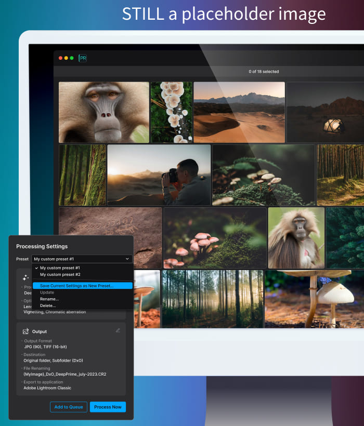Click the PR app logo icon

coord(83,58)
